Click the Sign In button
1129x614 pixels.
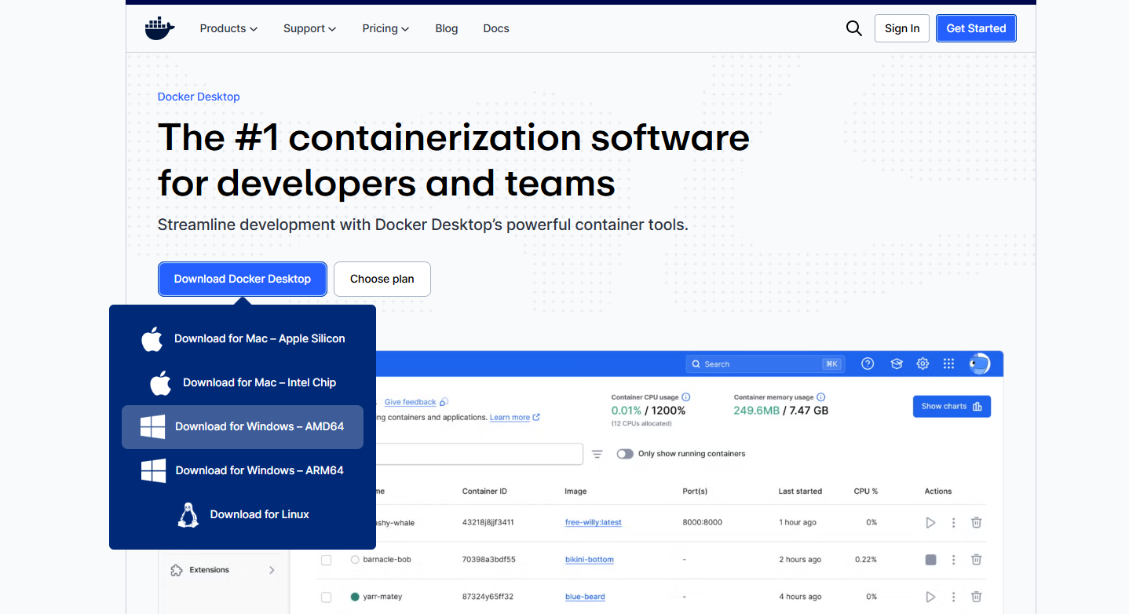click(902, 28)
